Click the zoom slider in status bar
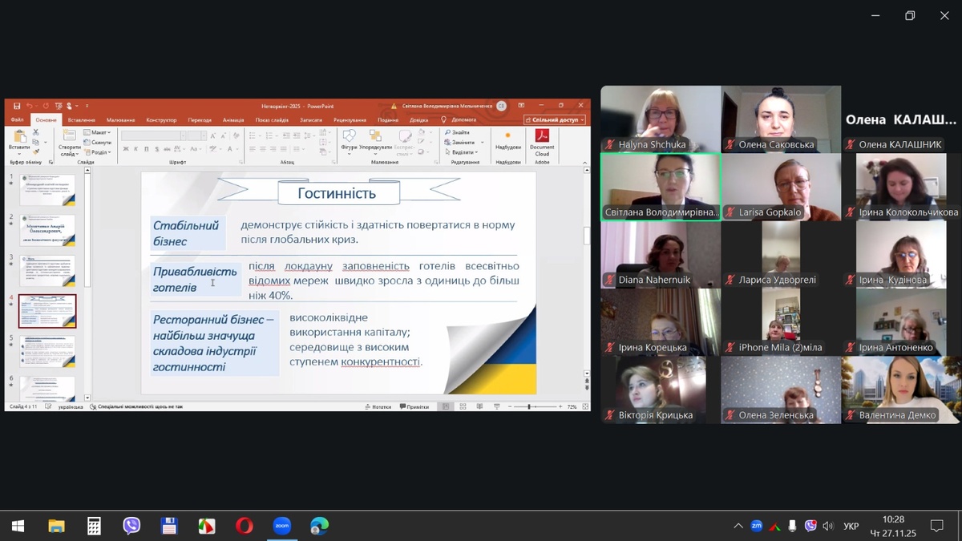This screenshot has width=962, height=541. point(530,406)
